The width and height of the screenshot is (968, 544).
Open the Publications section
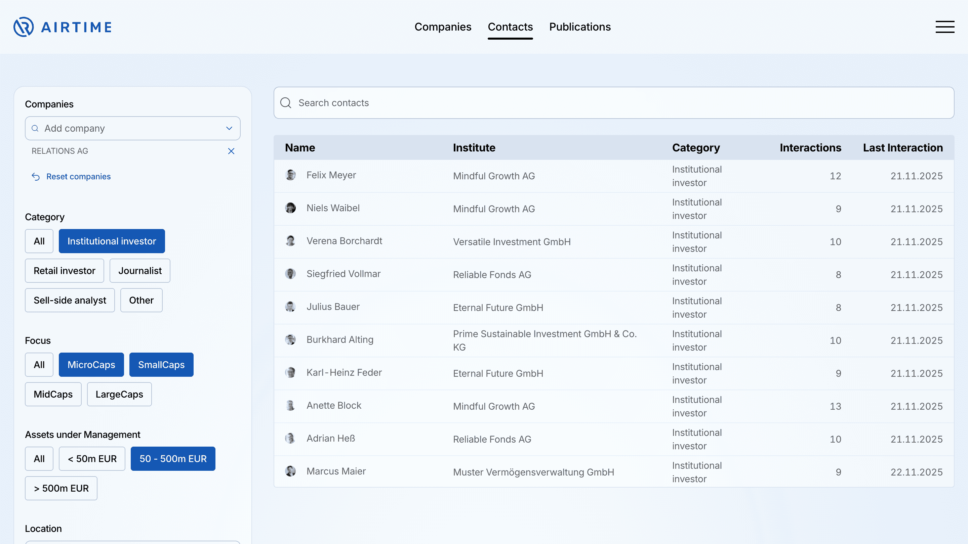coord(580,27)
